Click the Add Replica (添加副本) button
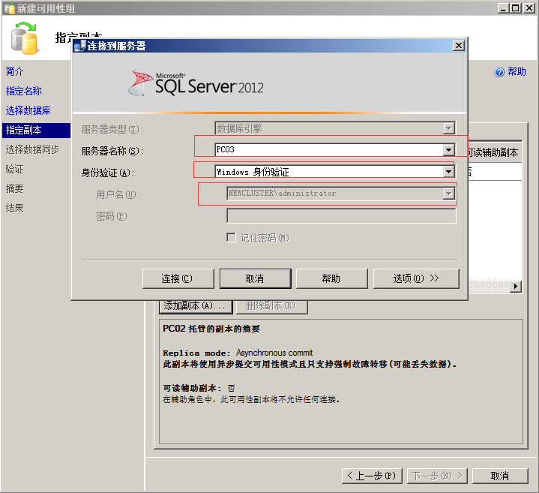This screenshot has width=539, height=493. [x=194, y=306]
